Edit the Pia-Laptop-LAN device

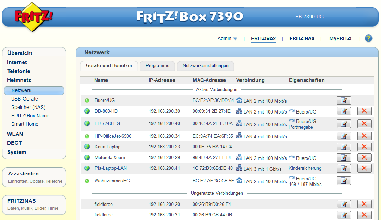344,168
